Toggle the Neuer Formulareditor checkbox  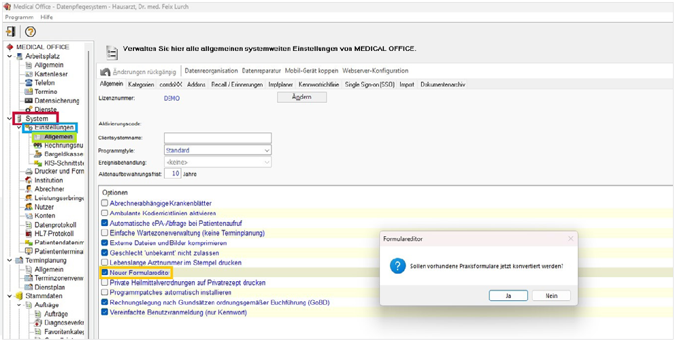104,272
